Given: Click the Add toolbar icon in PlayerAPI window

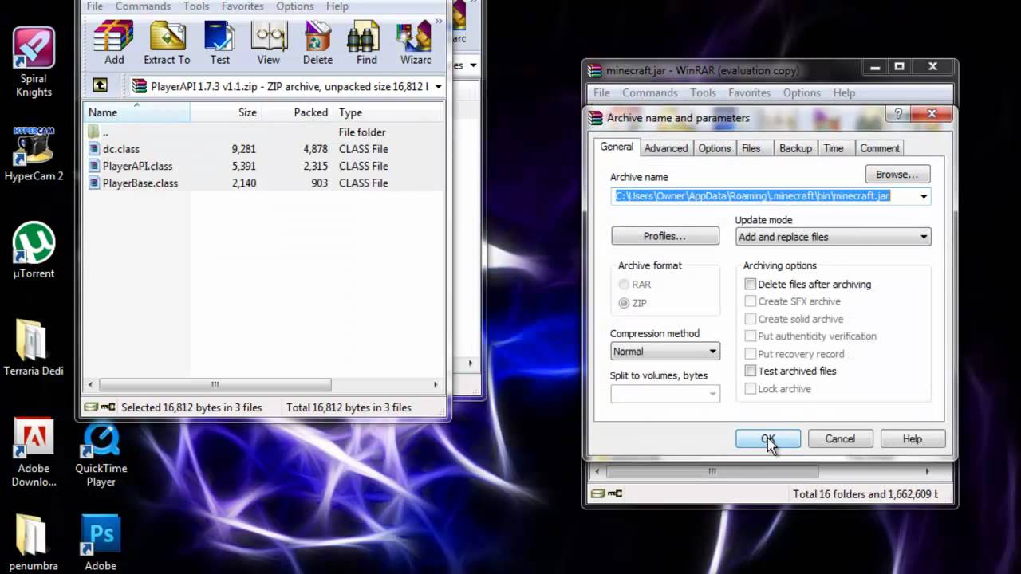Looking at the screenshot, I should (x=114, y=44).
